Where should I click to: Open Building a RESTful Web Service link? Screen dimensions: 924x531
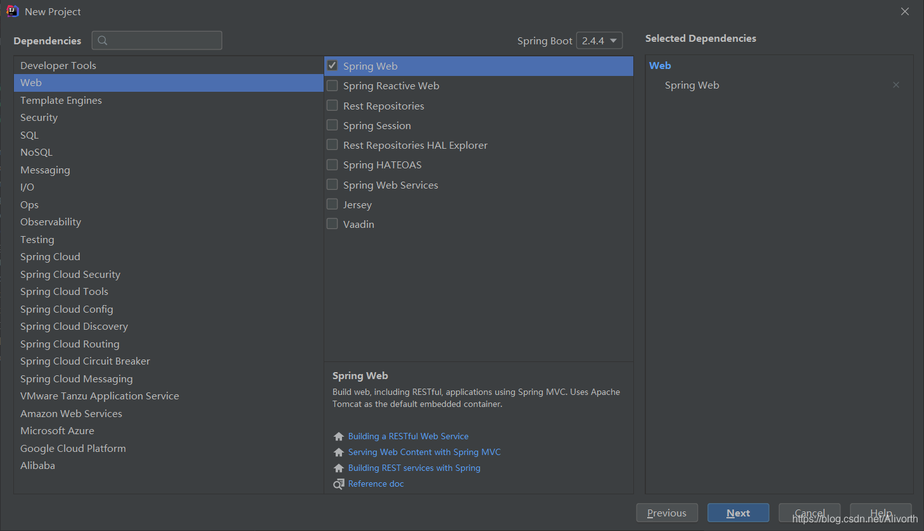pyautogui.click(x=408, y=437)
